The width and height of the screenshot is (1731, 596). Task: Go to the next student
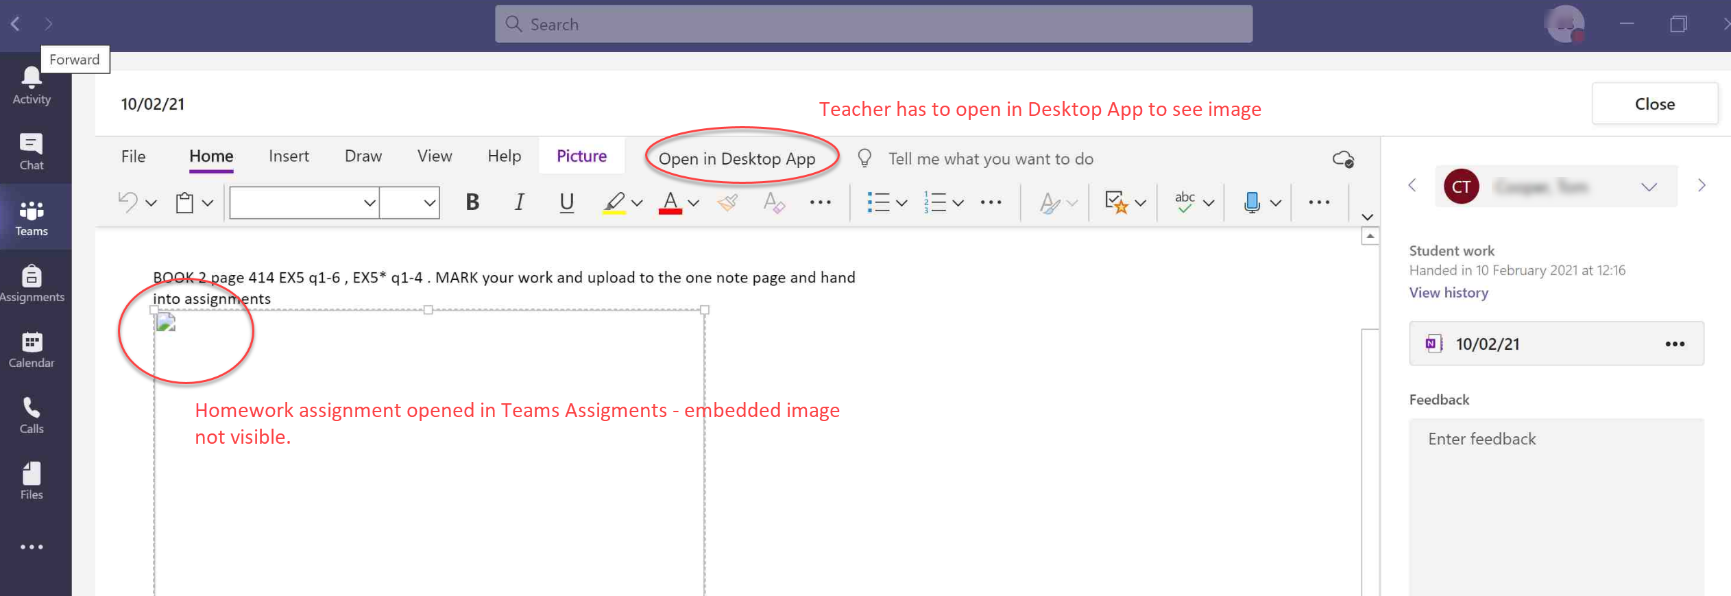[1702, 185]
